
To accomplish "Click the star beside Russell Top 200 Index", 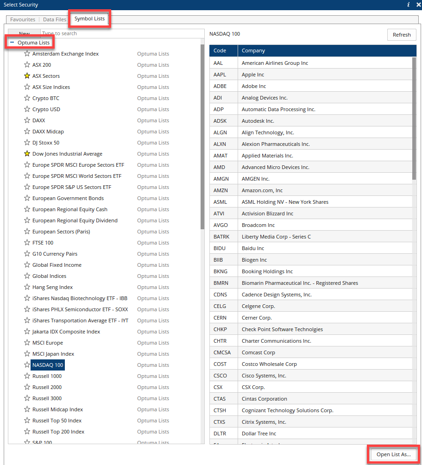I will click(x=27, y=432).
